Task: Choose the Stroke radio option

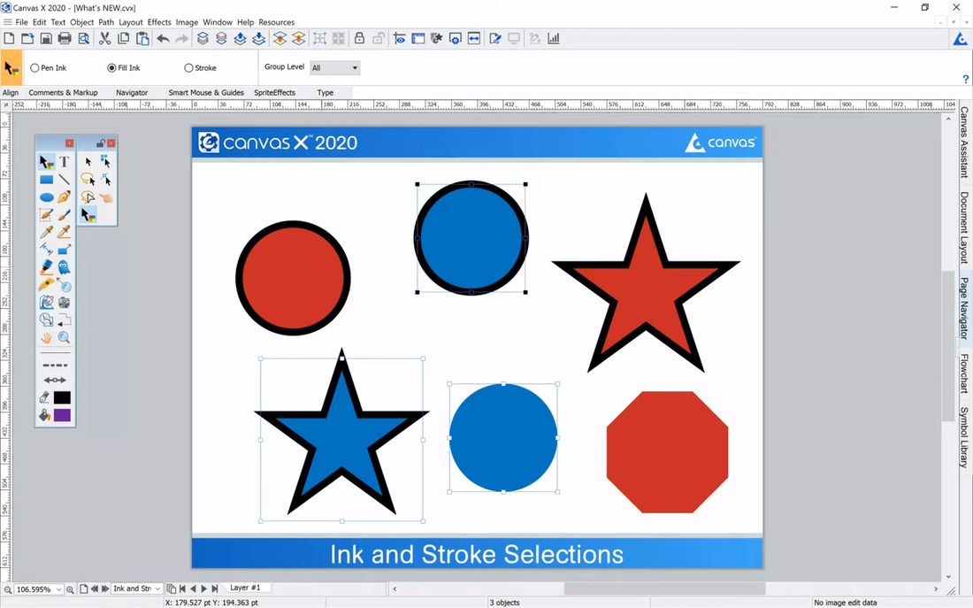Action: (x=188, y=68)
